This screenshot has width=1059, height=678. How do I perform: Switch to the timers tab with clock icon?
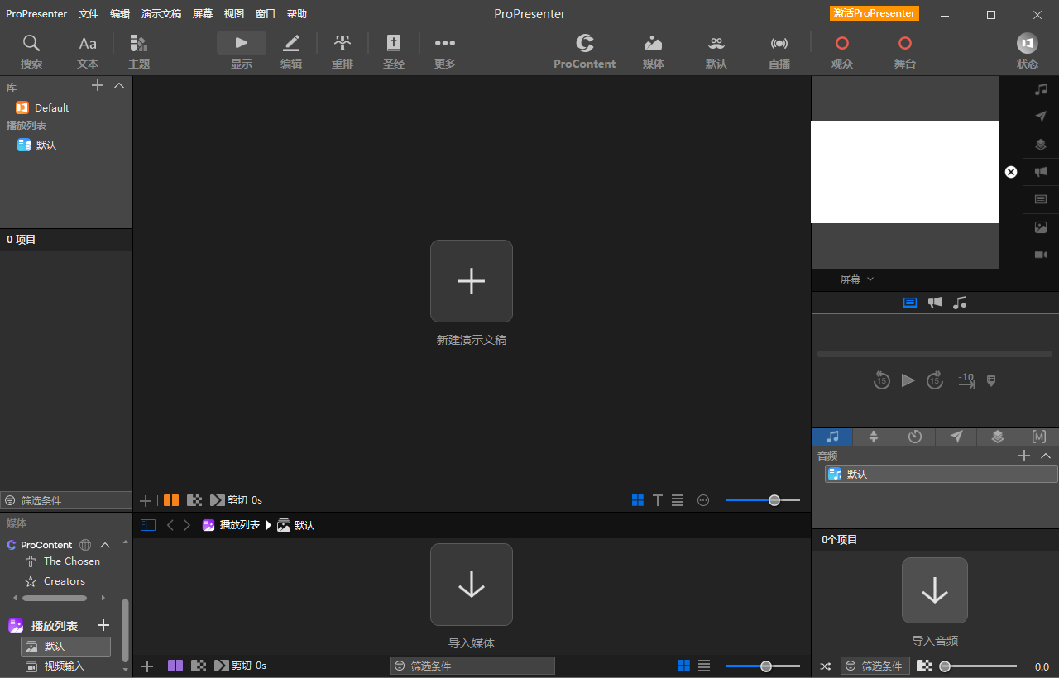[915, 437]
